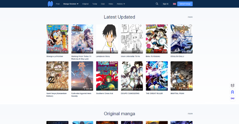Click the Sign In button
The image size is (239, 124).
click(x=166, y=4)
